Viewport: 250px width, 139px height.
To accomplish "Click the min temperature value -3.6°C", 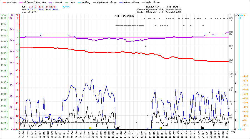I will pos(32,9).
